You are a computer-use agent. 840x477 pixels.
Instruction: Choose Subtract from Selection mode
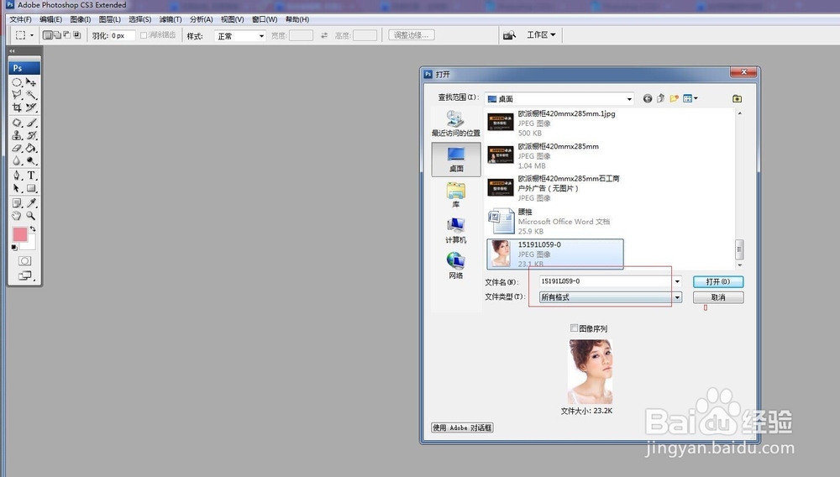pos(67,35)
